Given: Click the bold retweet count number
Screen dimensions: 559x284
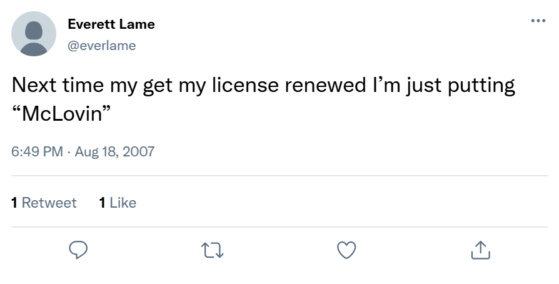Looking at the screenshot, I should (14, 203).
